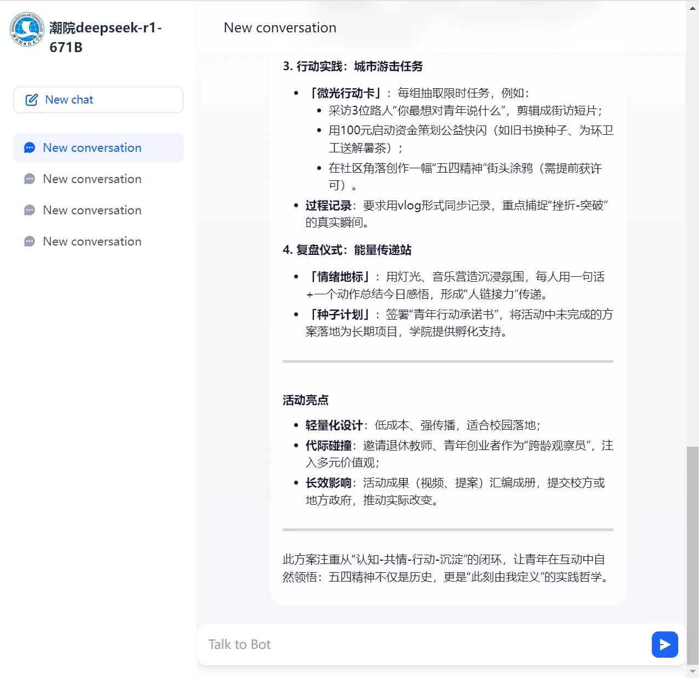The height and width of the screenshot is (678, 699).
Task: Click the blue chat bubble icon of the active conversation
Action: (x=30, y=148)
